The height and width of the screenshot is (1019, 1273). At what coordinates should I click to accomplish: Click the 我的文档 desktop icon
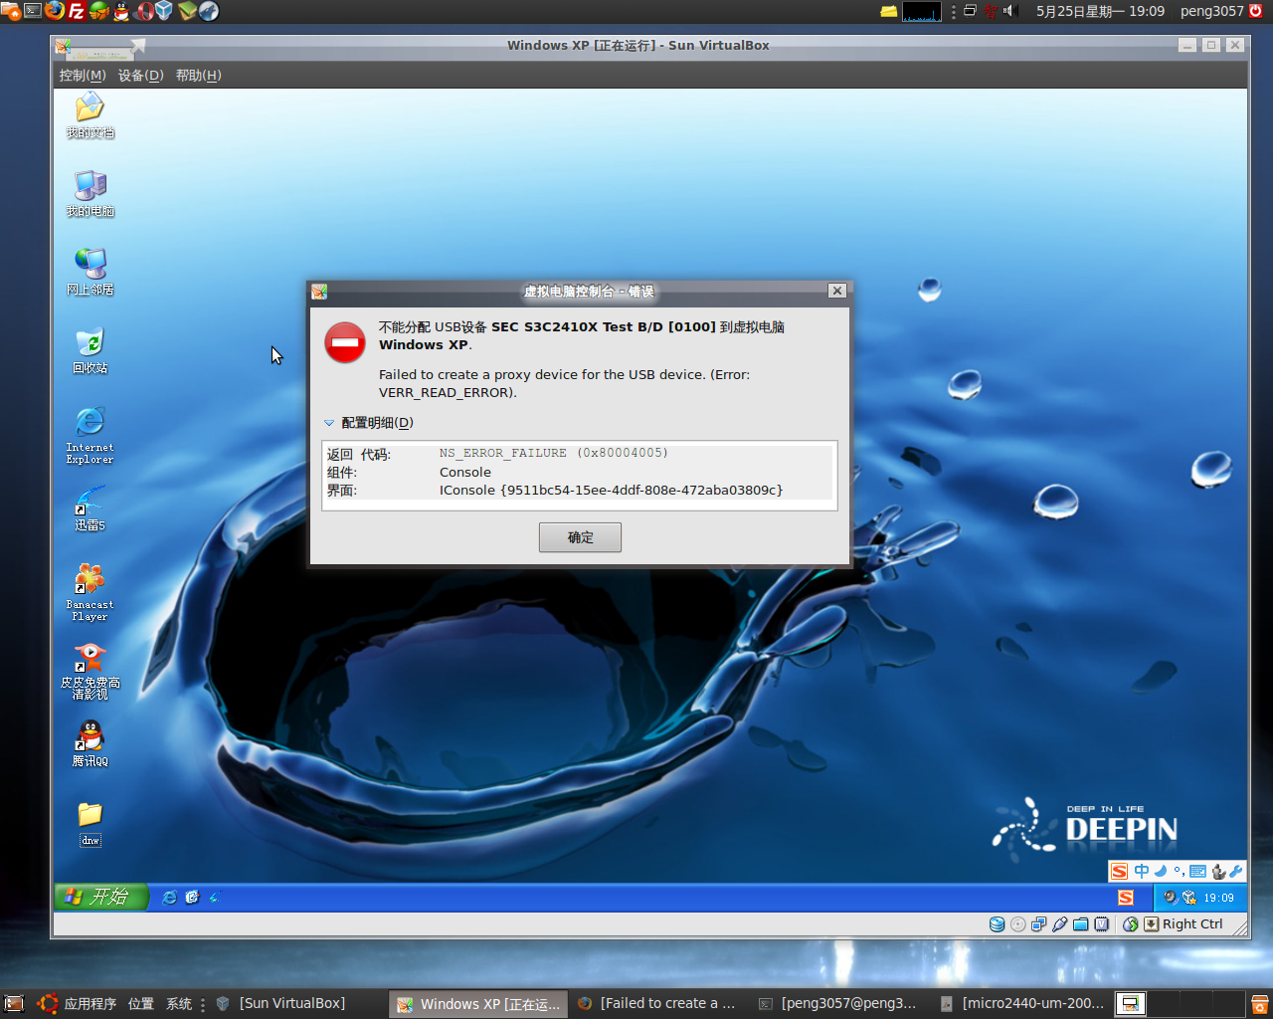(x=90, y=115)
